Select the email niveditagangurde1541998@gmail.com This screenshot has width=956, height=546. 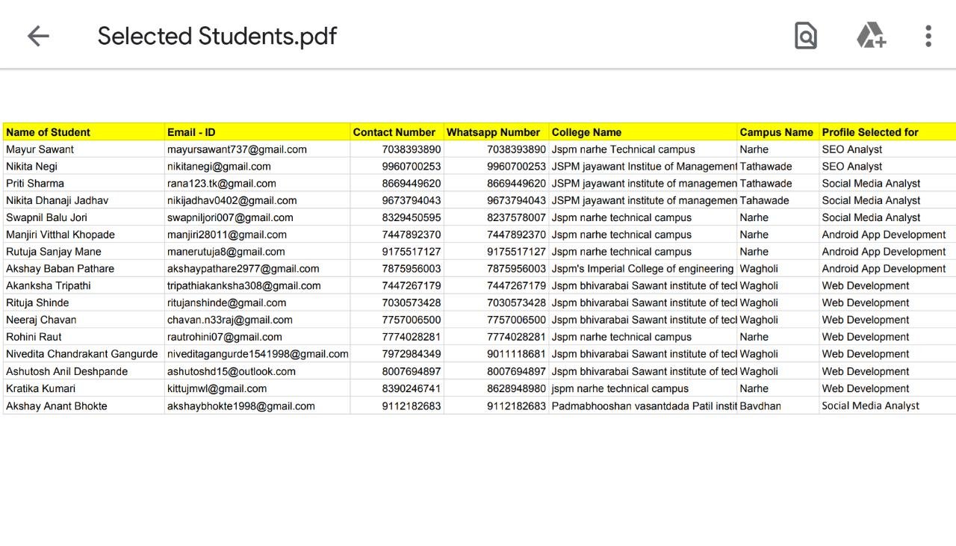tap(258, 354)
